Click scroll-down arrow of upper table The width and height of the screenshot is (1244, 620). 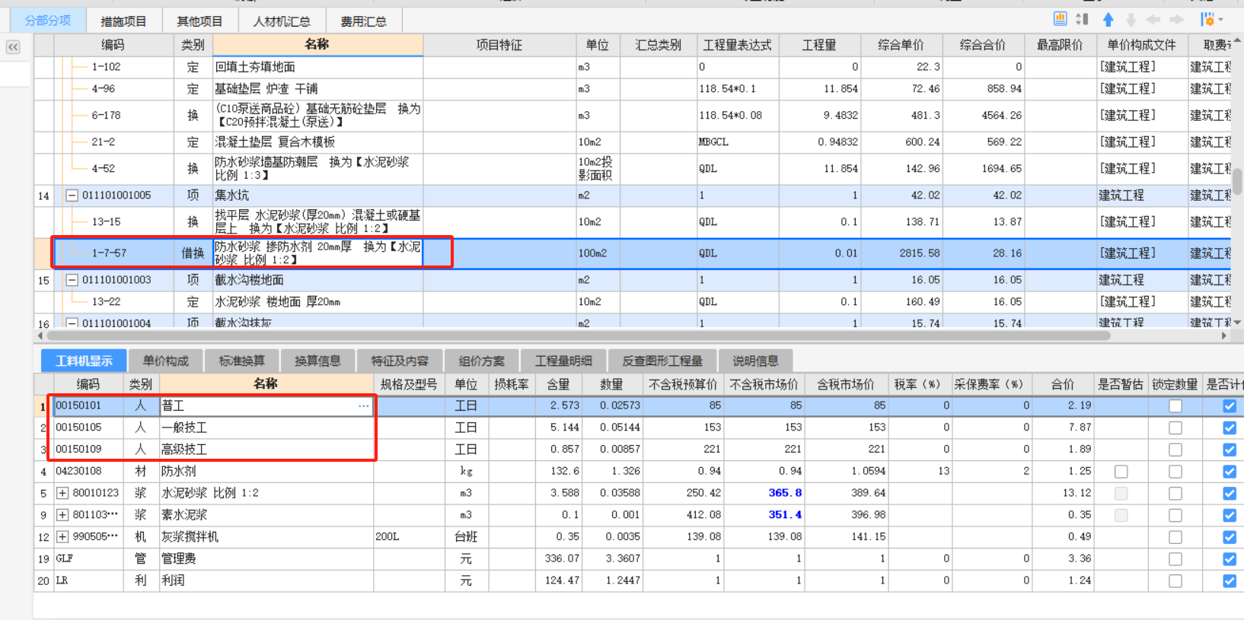[1237, 323]
